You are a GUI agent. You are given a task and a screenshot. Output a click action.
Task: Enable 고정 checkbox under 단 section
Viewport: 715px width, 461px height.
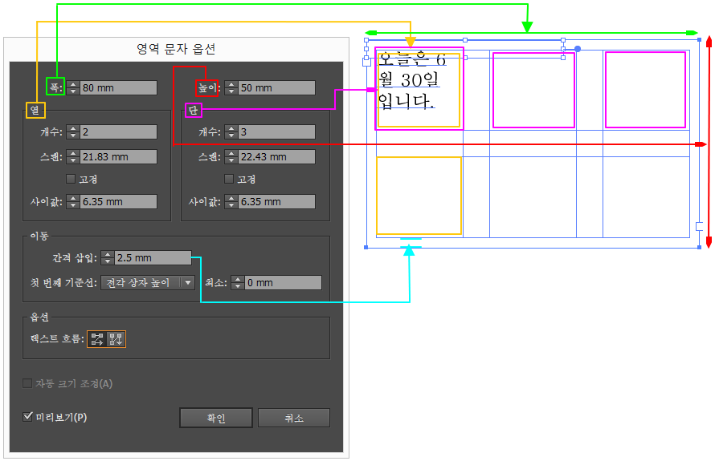click(229, 179)
